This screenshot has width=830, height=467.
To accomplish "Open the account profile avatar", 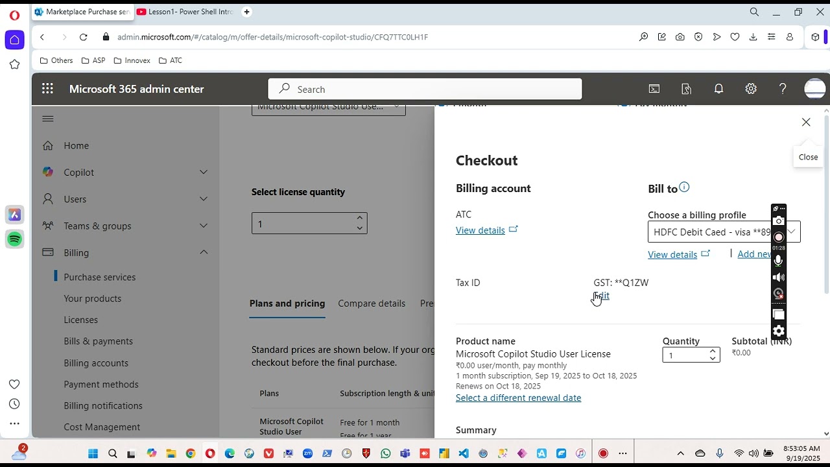I will (815, 89).
